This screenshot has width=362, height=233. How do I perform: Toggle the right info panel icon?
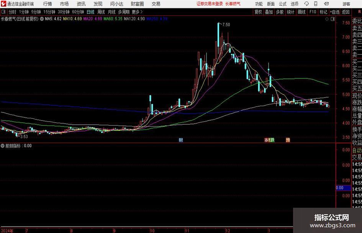pos(333,19)
